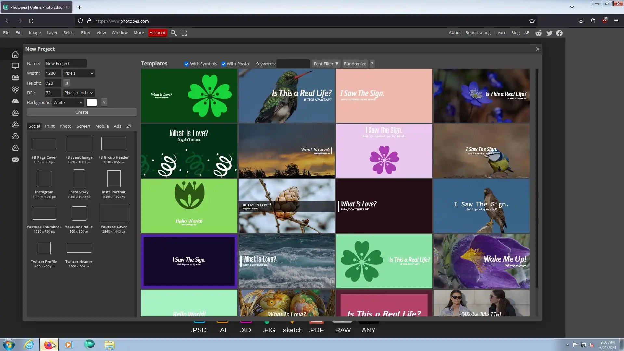Viewport: 624px width, 351px height.
Task: Click the swap width and height icon
Action: coord(67,83)
